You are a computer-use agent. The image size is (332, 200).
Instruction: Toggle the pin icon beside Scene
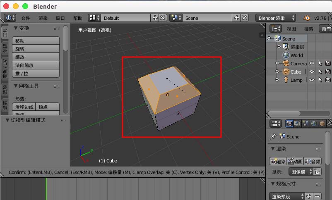point(273,136)
